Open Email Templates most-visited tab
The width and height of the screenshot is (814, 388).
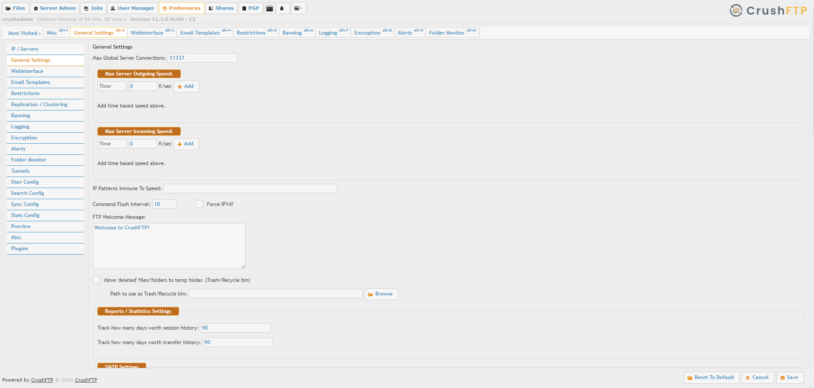[205, 32]
